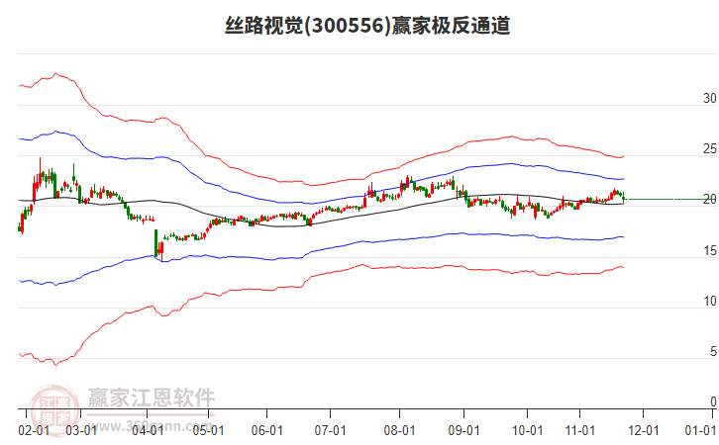Click the 15 price axis value
Screen dimensions: 719x445
tap(709, 251)
